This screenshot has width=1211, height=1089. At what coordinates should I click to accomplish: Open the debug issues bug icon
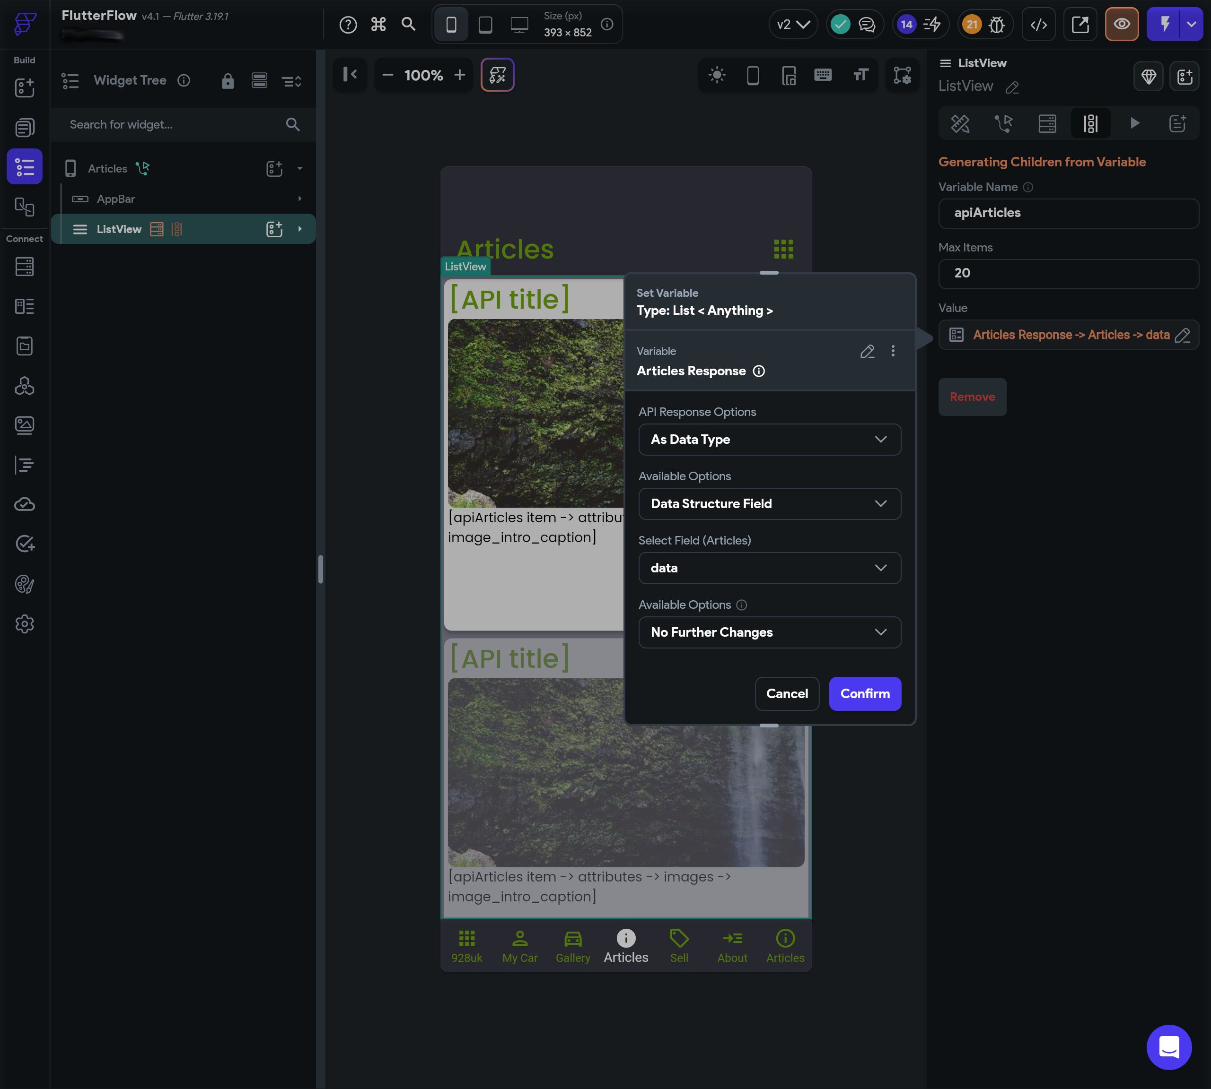(997, 25)
